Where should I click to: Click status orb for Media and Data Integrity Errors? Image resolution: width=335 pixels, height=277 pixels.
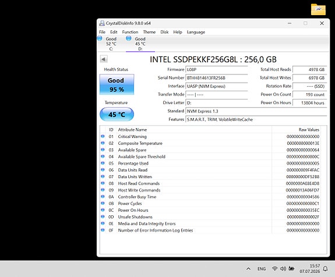click(103, 223)
